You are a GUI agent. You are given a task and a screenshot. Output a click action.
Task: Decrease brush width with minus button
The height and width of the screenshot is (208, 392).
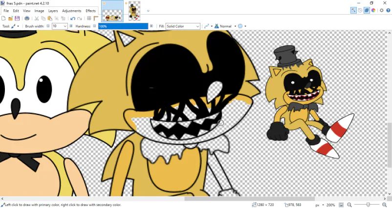pyautogui.click(x=48, y=26)
